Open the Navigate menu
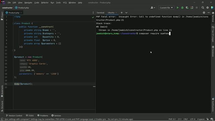This screenshot has height=121, width=215. point(28,3)
